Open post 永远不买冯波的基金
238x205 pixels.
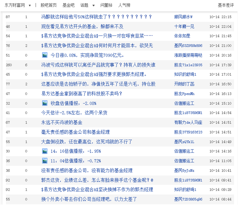tap(62, 122)
